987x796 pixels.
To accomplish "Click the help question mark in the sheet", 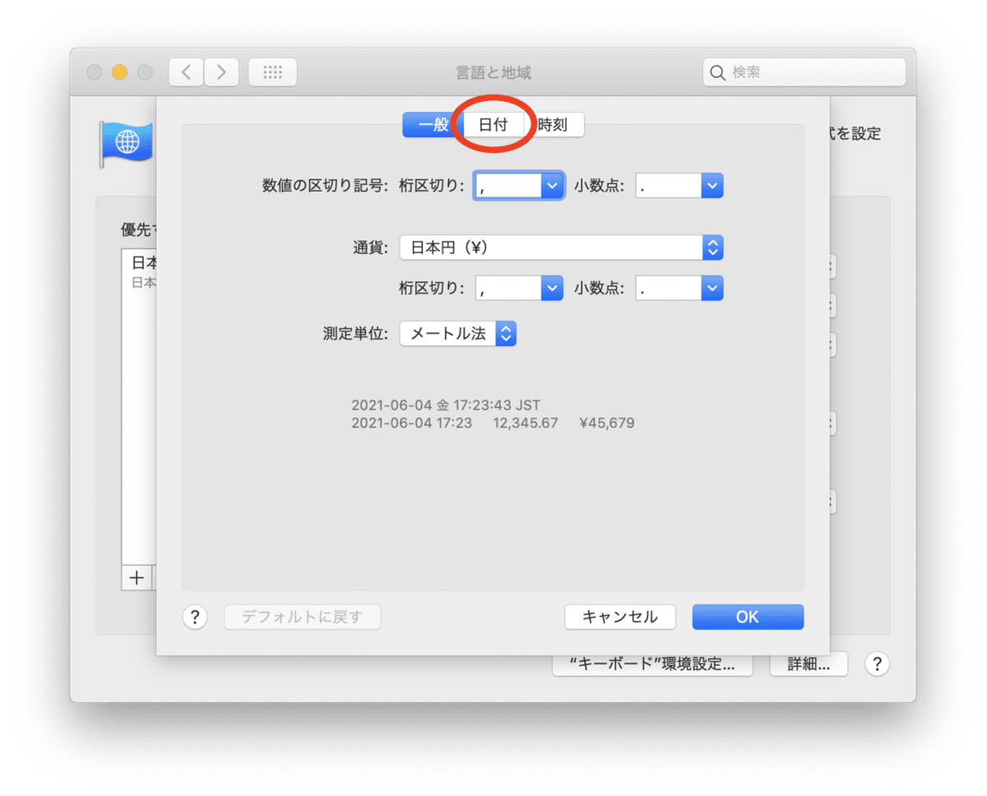I will point(195,617).
